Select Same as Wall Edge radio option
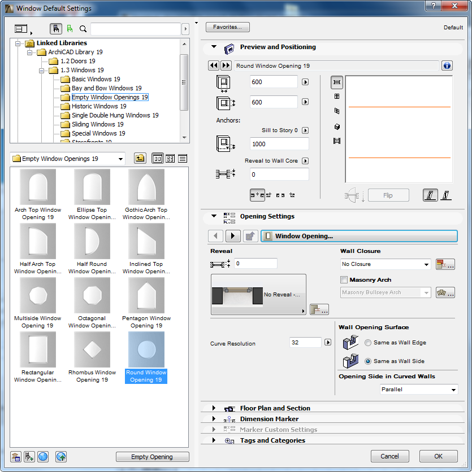The width and height of the screenshot is (472, 472). coord(368,343)
